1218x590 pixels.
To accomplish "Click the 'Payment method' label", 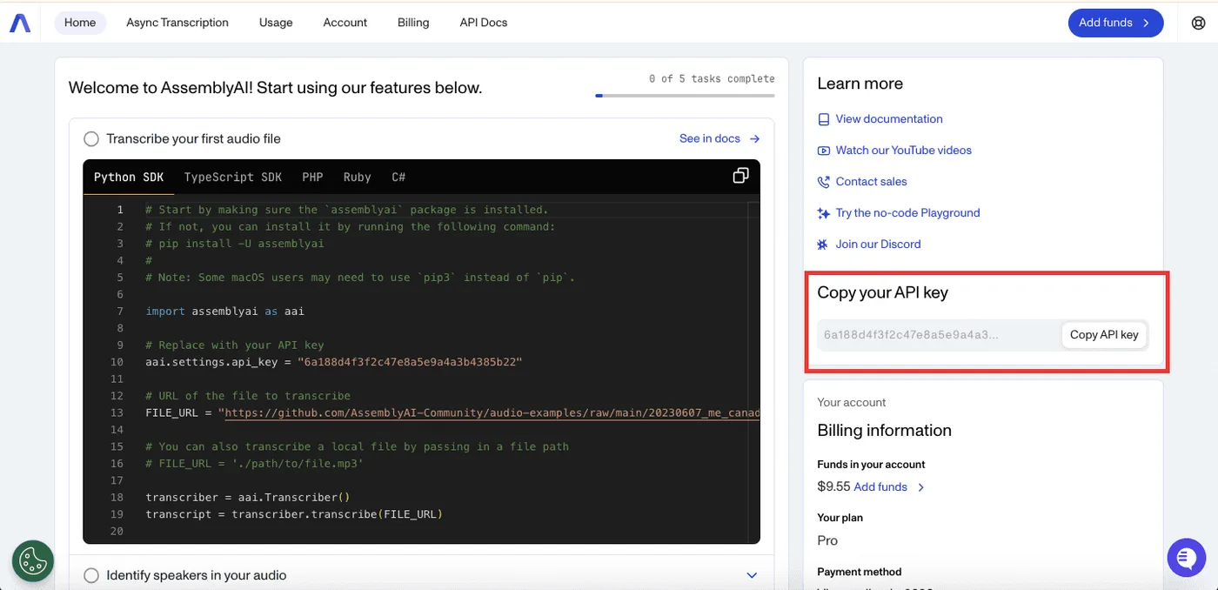I will [860, 572].
